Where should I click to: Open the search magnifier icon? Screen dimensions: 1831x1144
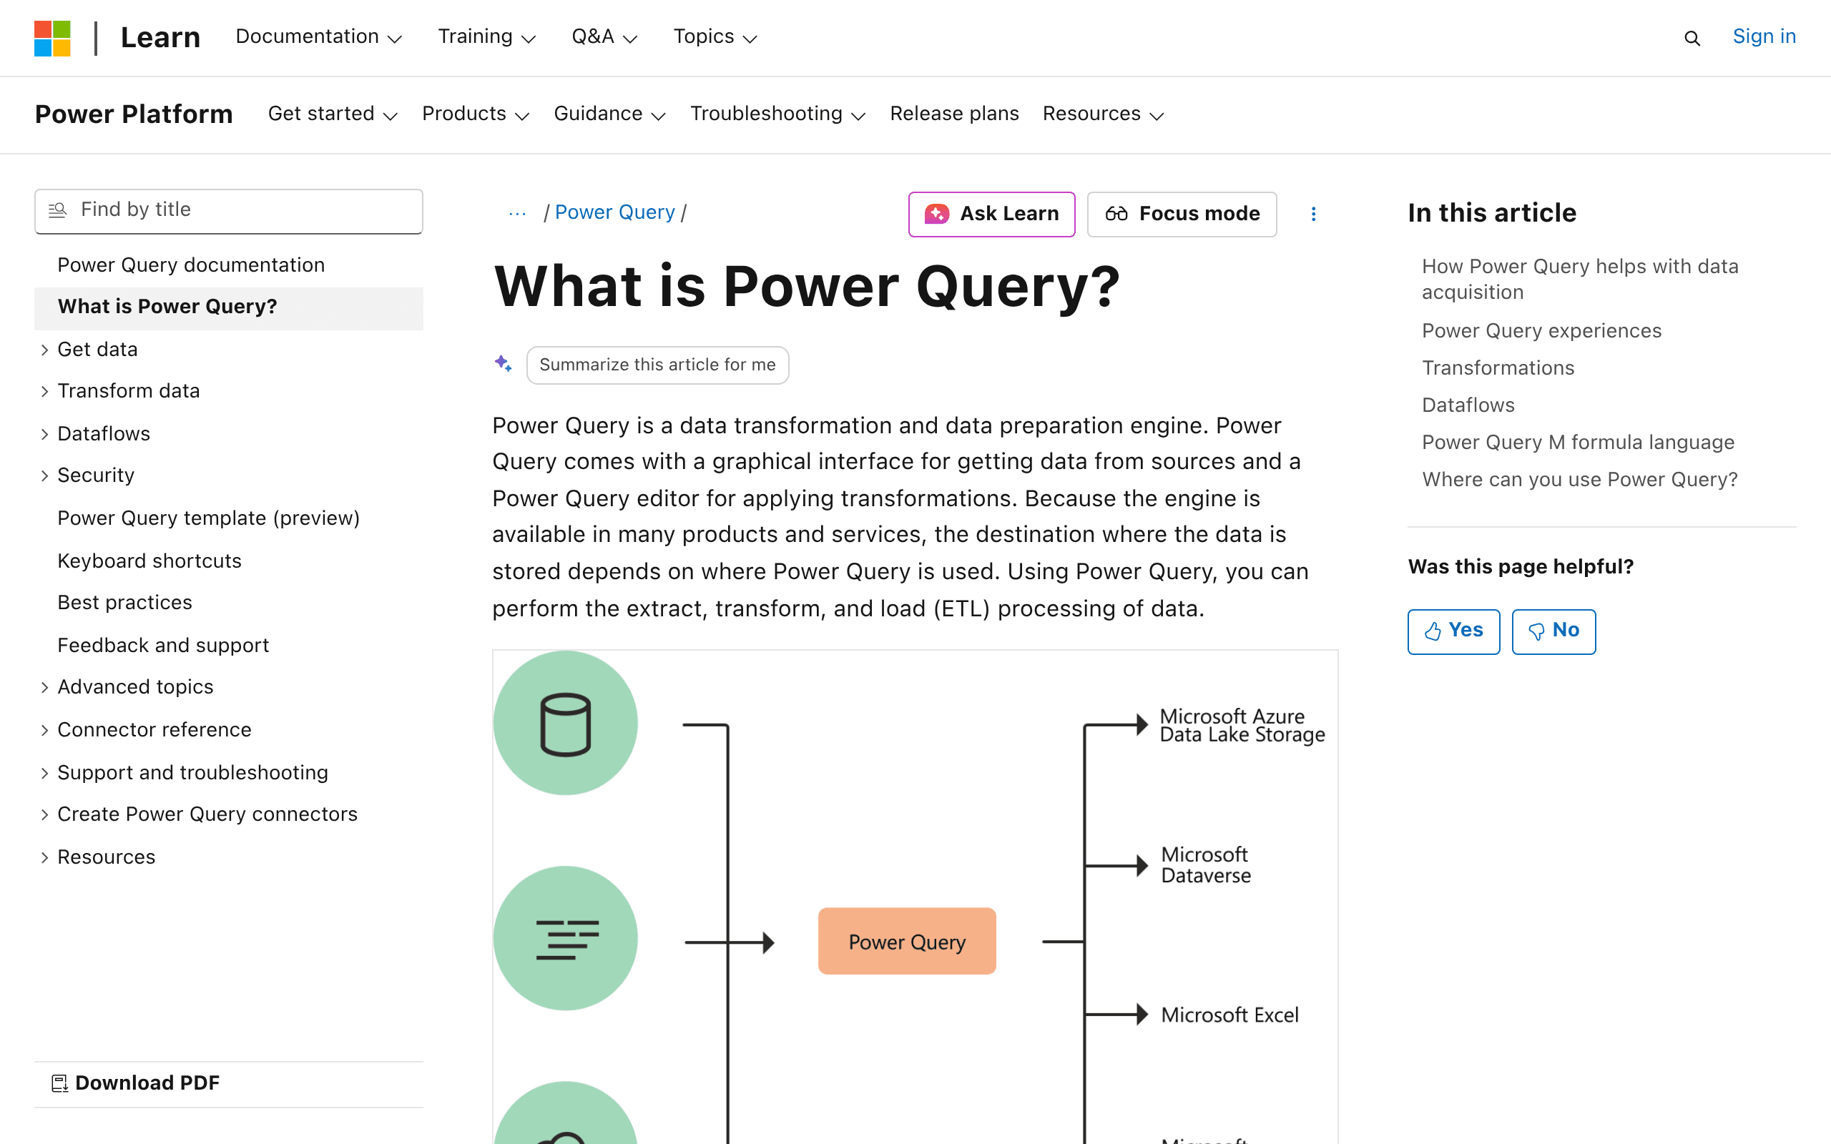[1692, 38]
